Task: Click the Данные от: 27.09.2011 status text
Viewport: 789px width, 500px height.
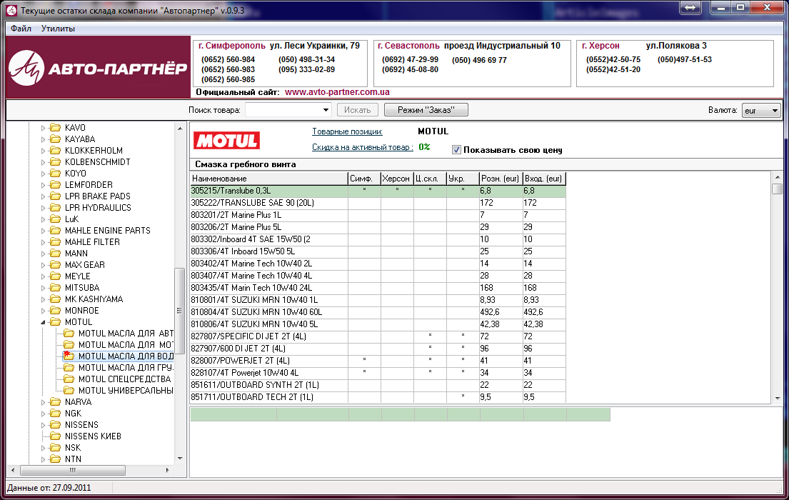Action: (x=49, y=487)
